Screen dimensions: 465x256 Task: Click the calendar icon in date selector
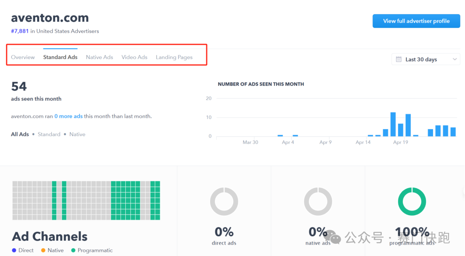click(399, 59)
